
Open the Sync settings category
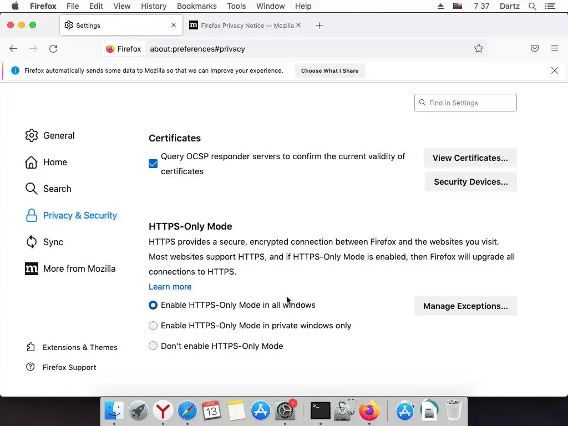click(x=44, y=242)
